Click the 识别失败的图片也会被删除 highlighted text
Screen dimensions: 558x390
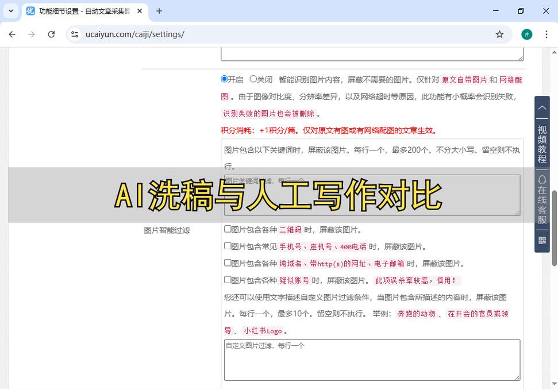point(269,114)
